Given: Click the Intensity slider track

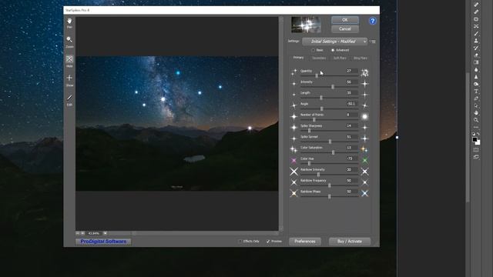Looking at the screenshot, I should pyautogui.click(x=329, y=87).
